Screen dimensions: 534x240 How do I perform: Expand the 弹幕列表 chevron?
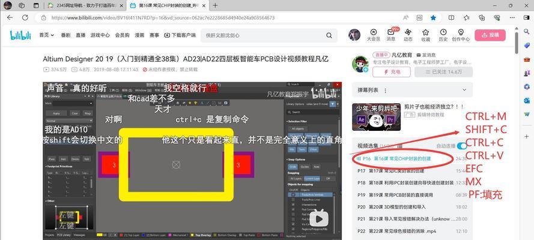(x=464, y=90)
